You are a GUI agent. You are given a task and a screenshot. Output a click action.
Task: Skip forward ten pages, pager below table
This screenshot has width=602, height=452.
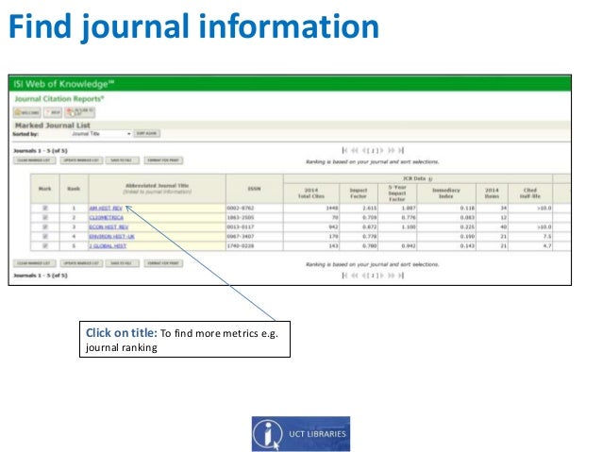(392, 276)
